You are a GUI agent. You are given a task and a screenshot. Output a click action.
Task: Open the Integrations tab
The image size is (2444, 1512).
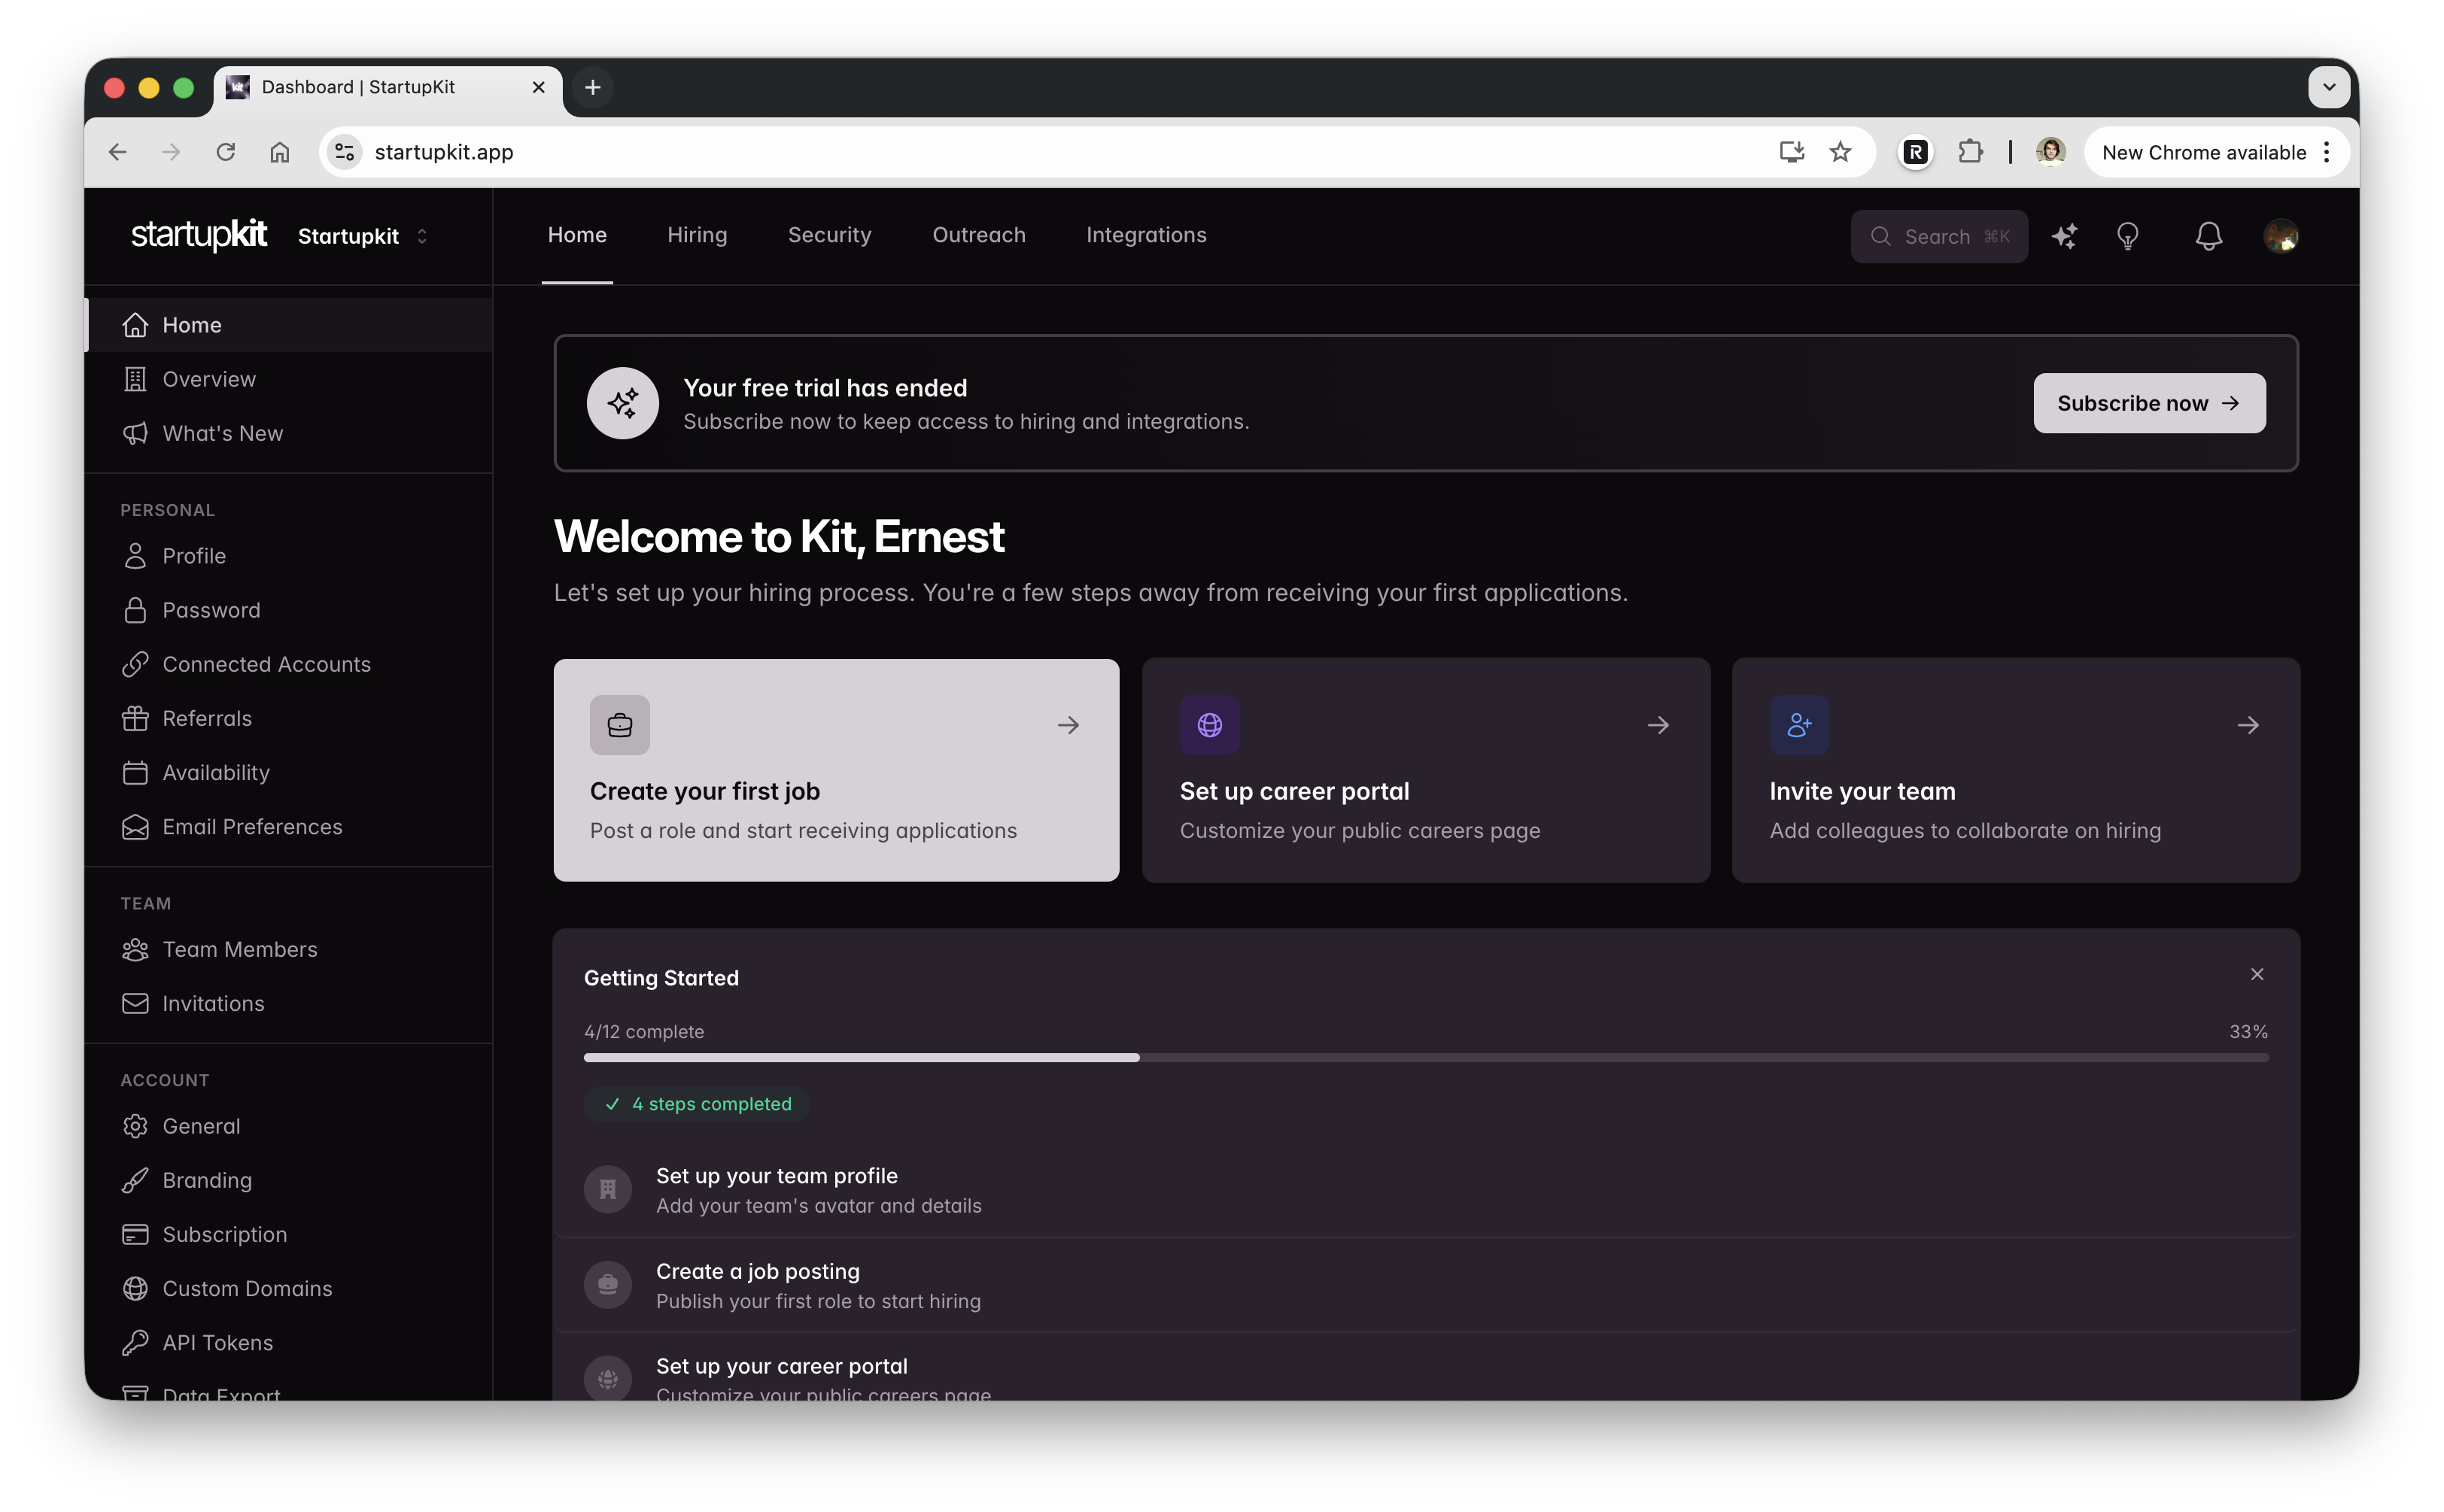1146,235
